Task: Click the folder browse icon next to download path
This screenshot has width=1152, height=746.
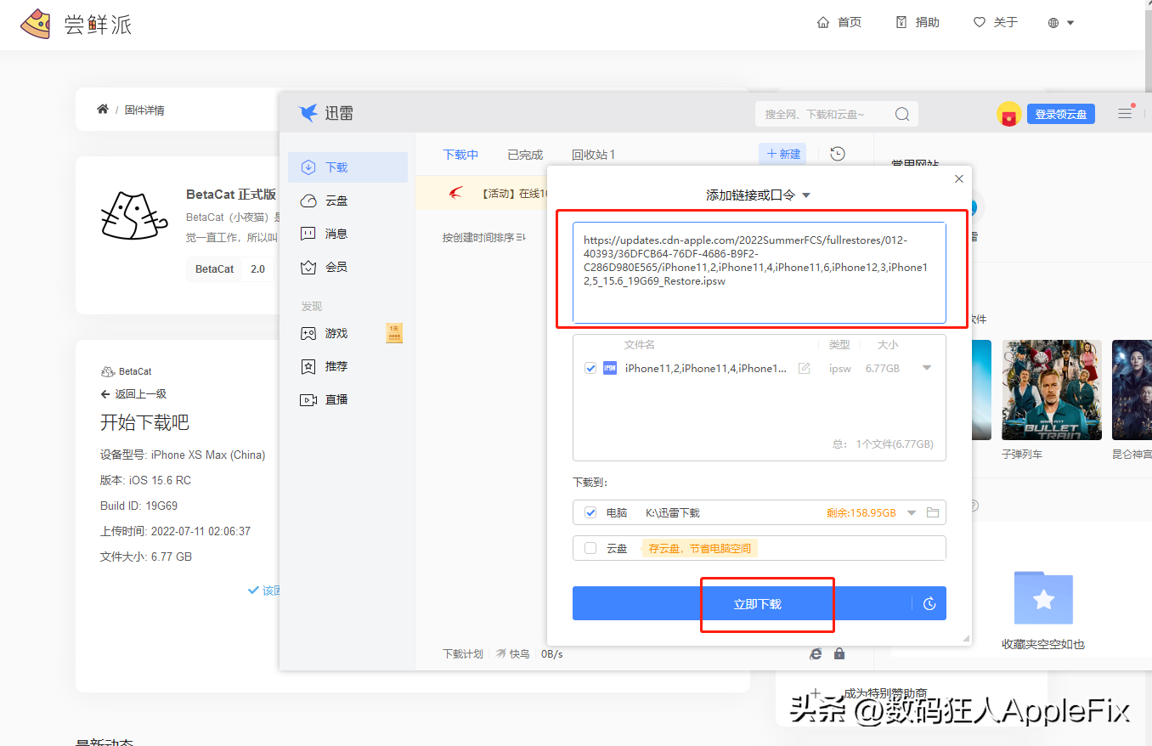Action: [x=932, y=512]
